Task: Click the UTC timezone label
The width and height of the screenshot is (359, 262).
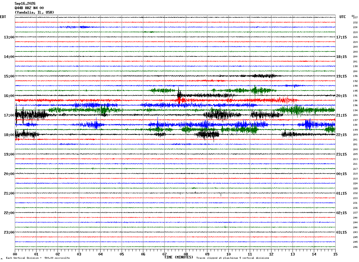Action: click(343, 17)
